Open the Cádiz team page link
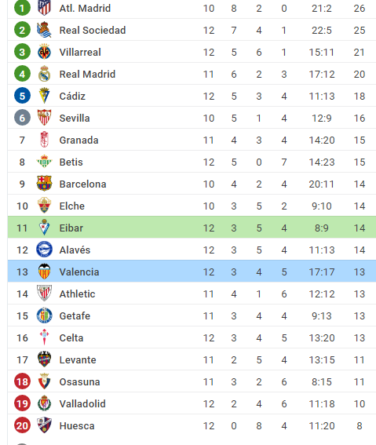Viewport: 376px width, 445px height. (x=72, y=96)
